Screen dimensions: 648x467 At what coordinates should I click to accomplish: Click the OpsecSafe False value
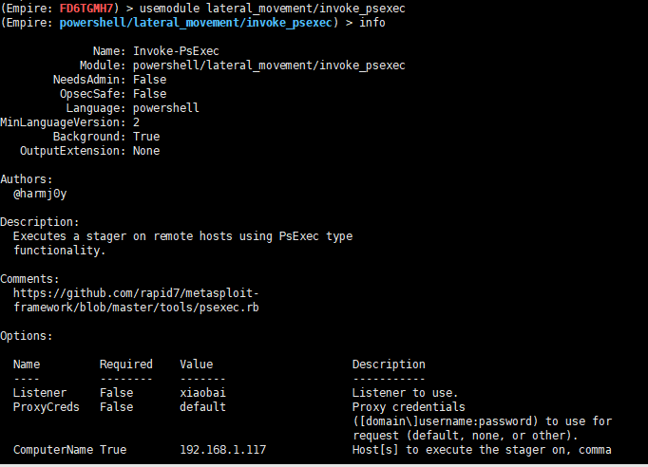(150, 94)
